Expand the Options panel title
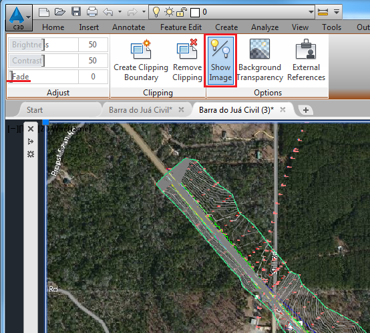The image size is (370, 333). coord(268,93)
